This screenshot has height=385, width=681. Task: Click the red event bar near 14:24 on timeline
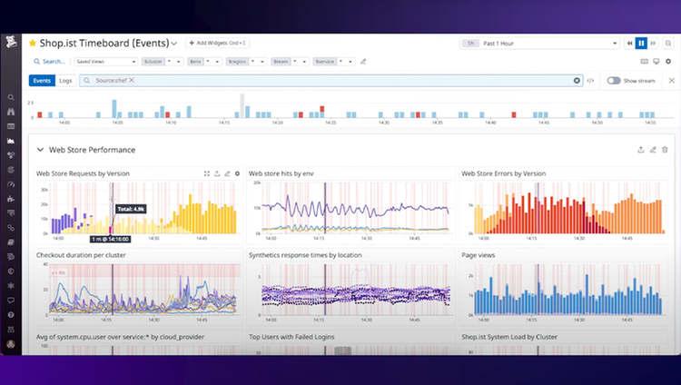[321, 109]
